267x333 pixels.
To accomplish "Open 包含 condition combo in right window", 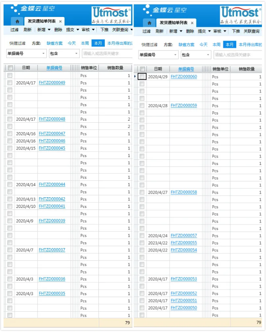I will click(196, 55).
